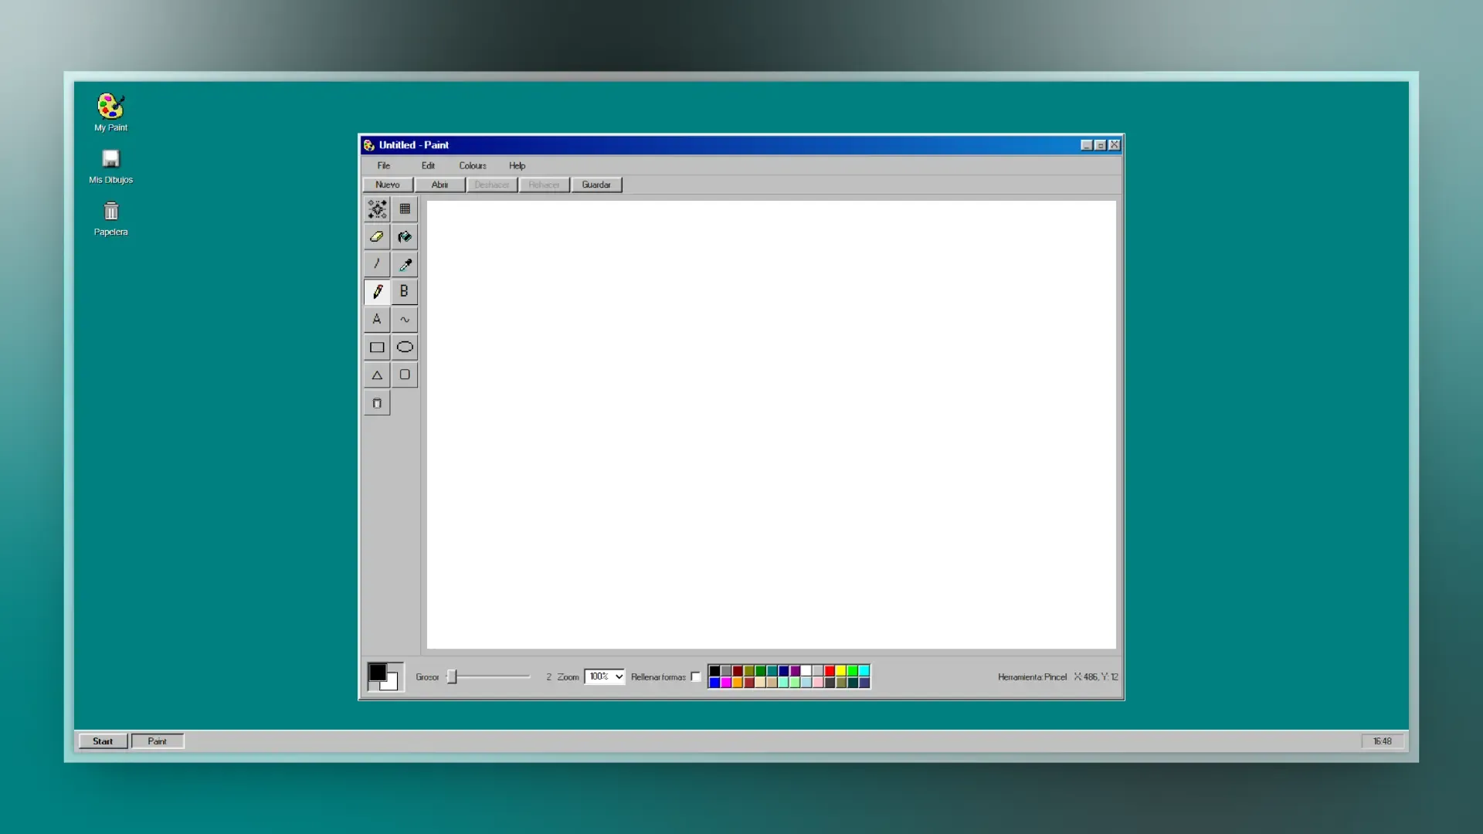Pick the red swatch from the palette
This screenshot has width=1483, height=834.
coord(829,670)
